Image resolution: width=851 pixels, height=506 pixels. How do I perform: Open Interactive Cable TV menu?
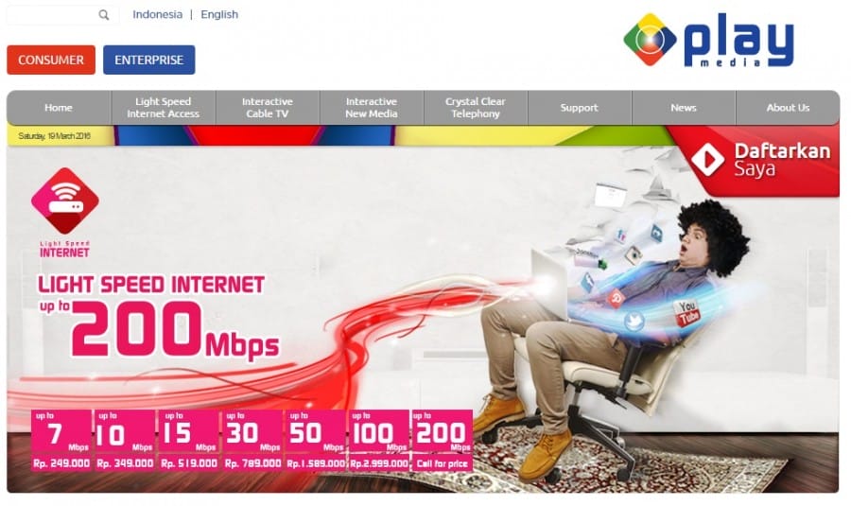tap(268, 108)
